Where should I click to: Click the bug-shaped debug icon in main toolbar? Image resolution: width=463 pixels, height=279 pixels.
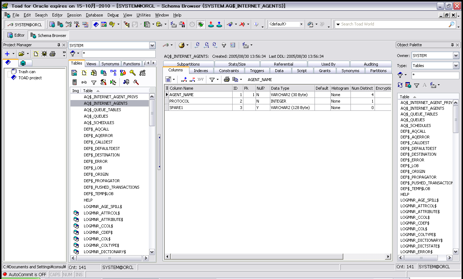coord(201,24)
